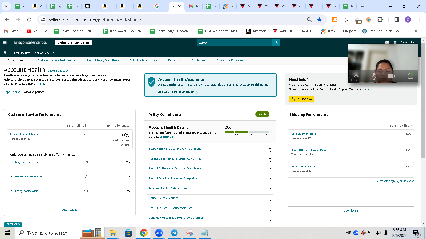The image size is (426, 239).
Task: Select the Account Health tab
Action: point(17,60)
